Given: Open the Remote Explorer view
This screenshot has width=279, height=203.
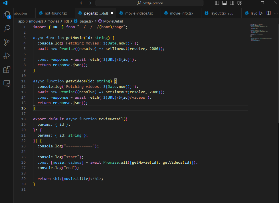Looking at the screenshot, I should click(x=7, y=83).
